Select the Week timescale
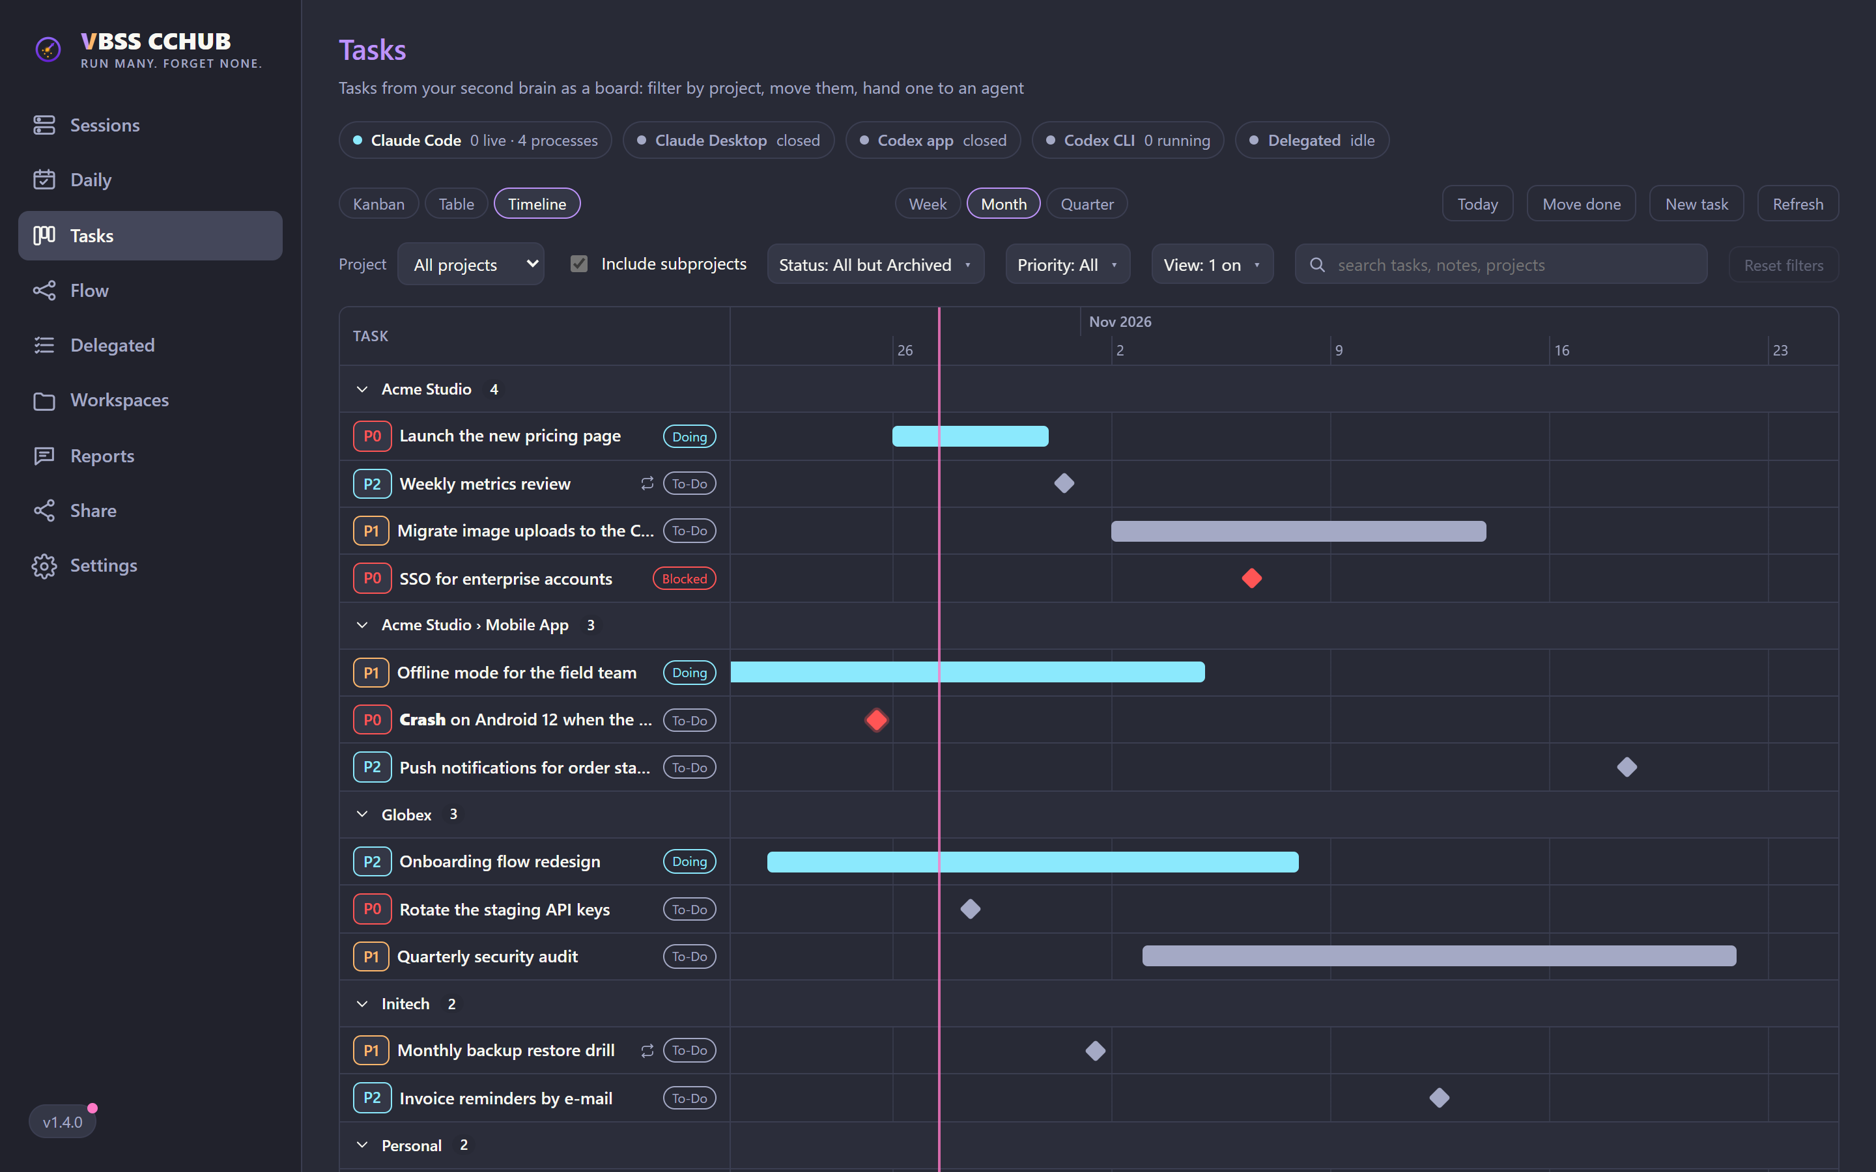The image size is (1876, 1172). (927, 204)
